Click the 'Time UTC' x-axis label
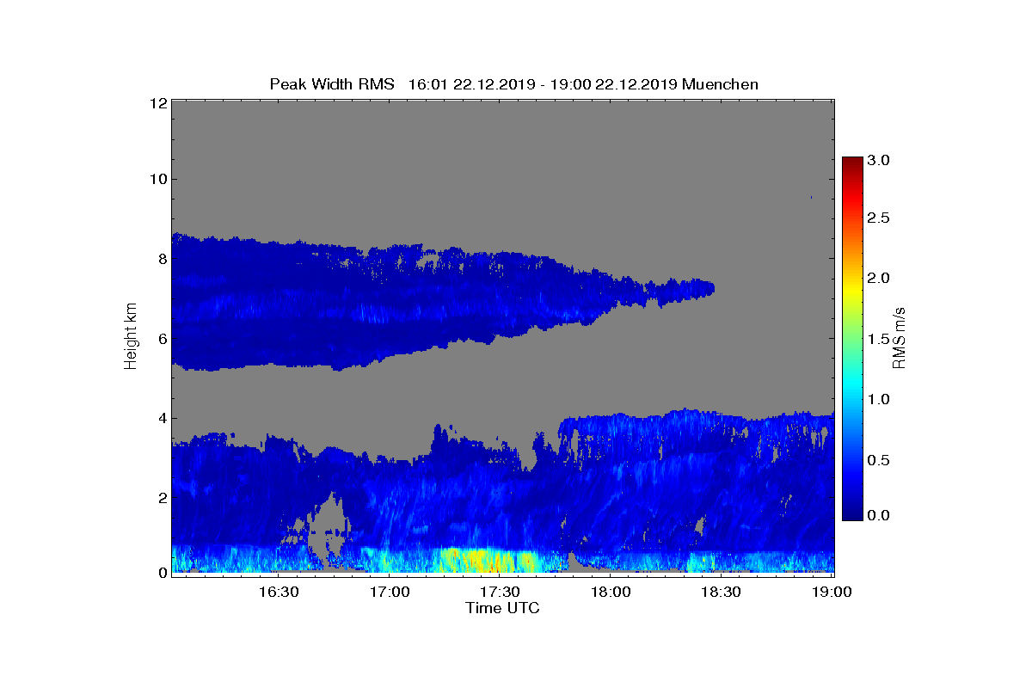This screenshot has width=1032, height=688. click(x=502, y=608)
